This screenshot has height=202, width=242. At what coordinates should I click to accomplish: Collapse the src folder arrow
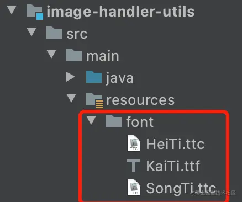(31, 32)
